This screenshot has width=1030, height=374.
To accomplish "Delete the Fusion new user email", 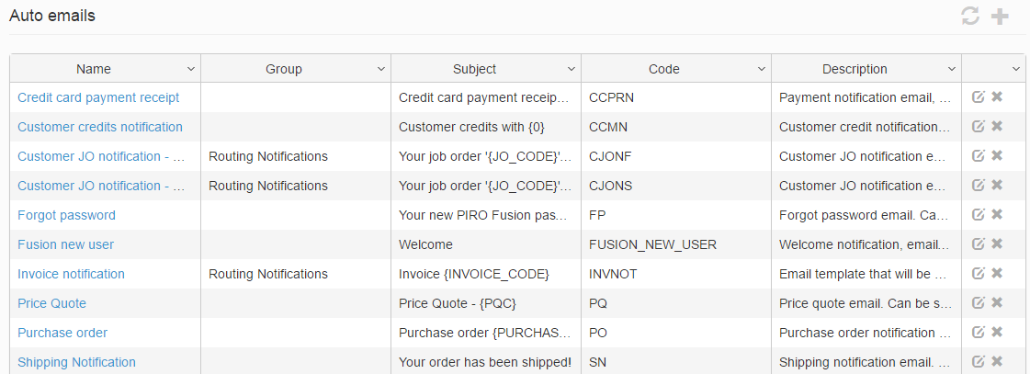I will tap(997, 244).
